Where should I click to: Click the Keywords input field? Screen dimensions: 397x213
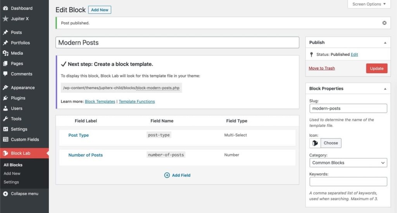(x=348, y=181)
